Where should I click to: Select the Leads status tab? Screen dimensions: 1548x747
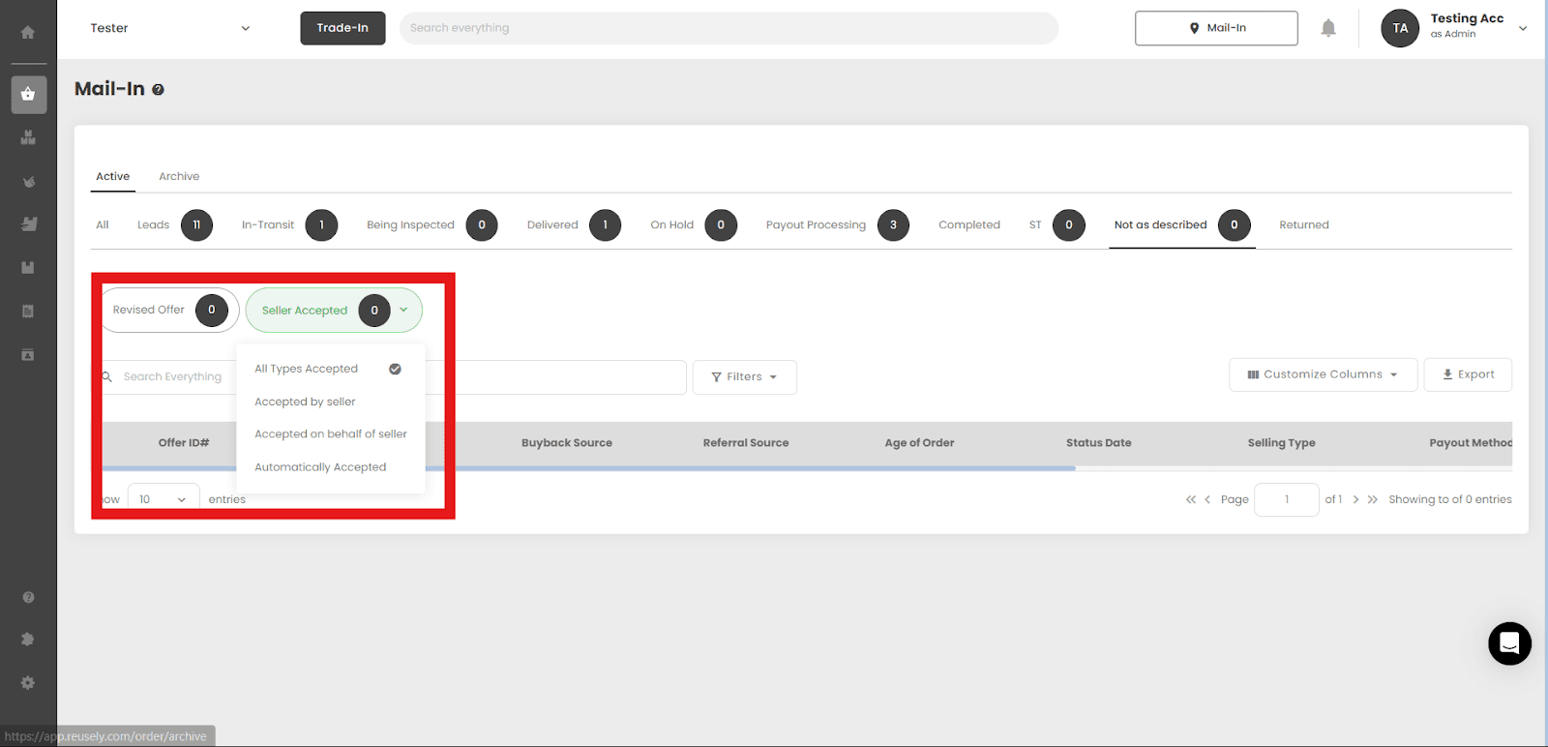point(174,225)
